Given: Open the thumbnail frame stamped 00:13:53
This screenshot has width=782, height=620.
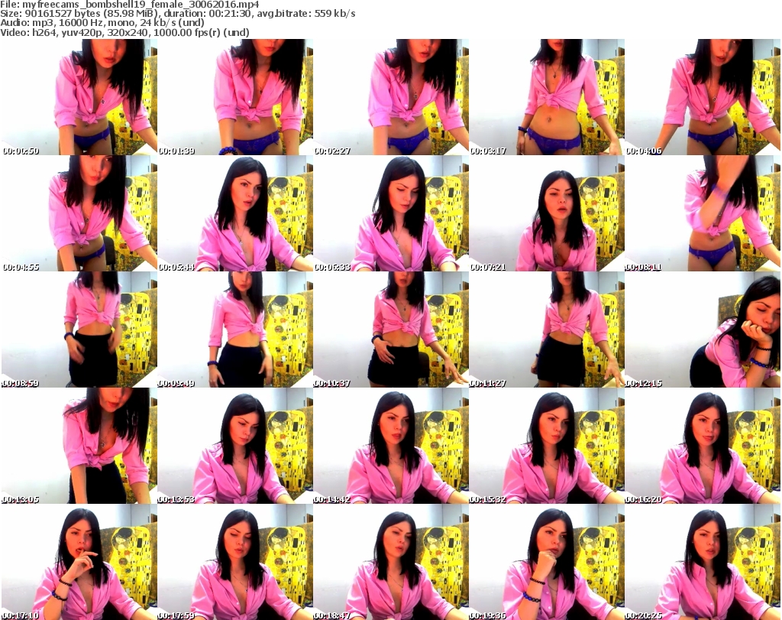Looking at the screenshot, I should tap(235, 446).
